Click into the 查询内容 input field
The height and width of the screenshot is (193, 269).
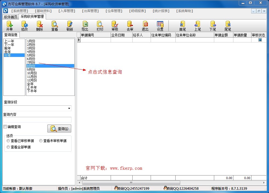[x=38, y=120]
